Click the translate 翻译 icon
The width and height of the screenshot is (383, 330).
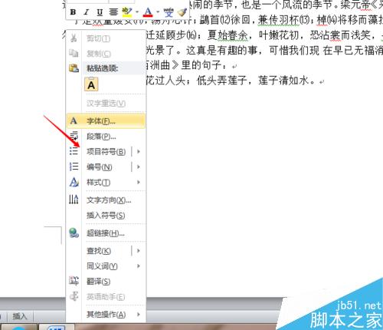pos(74,281)
